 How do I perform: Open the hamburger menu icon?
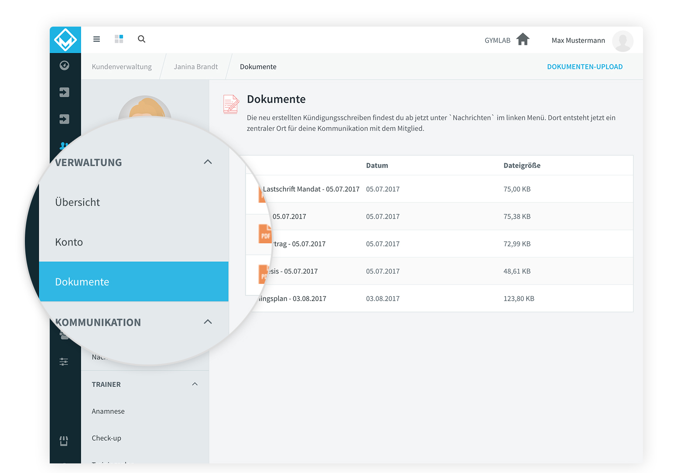click(97, 39)
